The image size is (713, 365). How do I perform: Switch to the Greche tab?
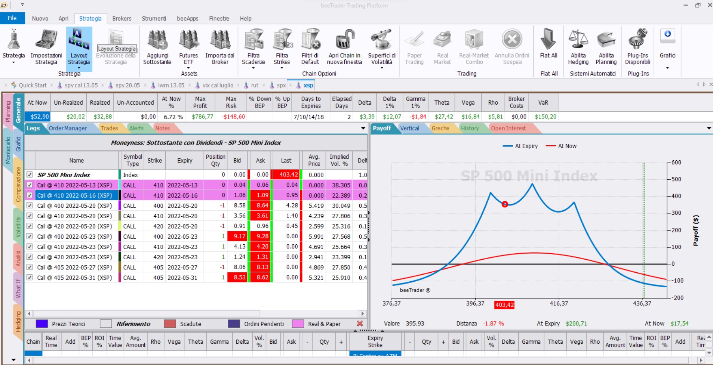click(440, 128)
